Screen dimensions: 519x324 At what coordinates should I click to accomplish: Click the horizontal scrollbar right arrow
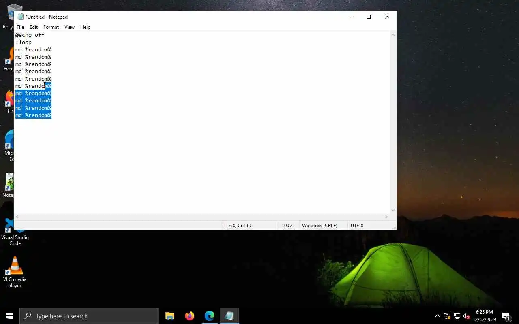pyautogui.click(x=386, y=217)
